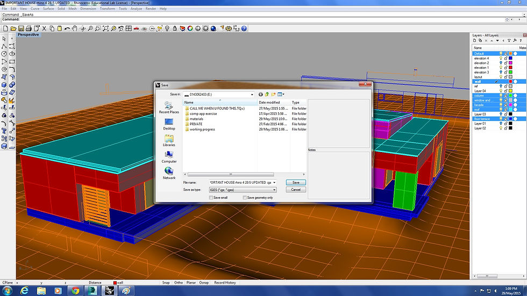Screen dimensions: 527x296
Task: Open the View Menu dropdown arrow in dialog
Action: (x=283, y=94)
